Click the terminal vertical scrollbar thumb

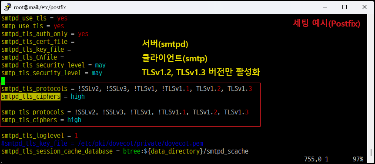click(x=371, y=152)
